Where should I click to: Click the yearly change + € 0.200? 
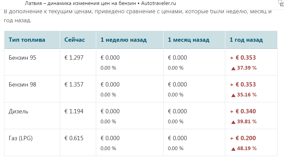tap(243, 138)
